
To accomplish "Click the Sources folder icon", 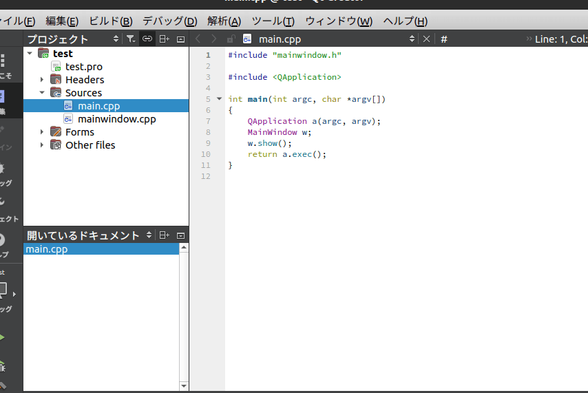I will [56, 93].
